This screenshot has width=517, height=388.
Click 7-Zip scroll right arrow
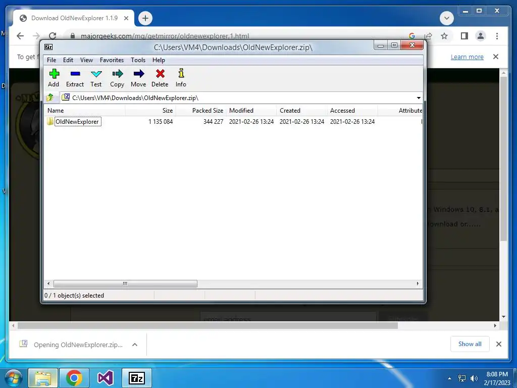418,283
